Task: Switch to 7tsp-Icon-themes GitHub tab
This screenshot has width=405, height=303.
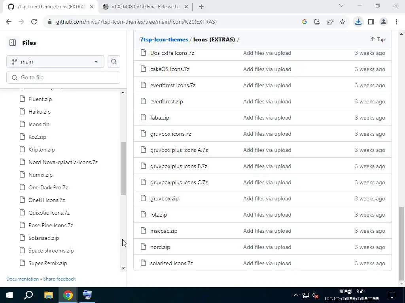Action: (x=51, y=7)
